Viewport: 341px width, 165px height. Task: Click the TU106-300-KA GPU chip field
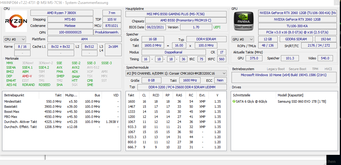(297, 26)
